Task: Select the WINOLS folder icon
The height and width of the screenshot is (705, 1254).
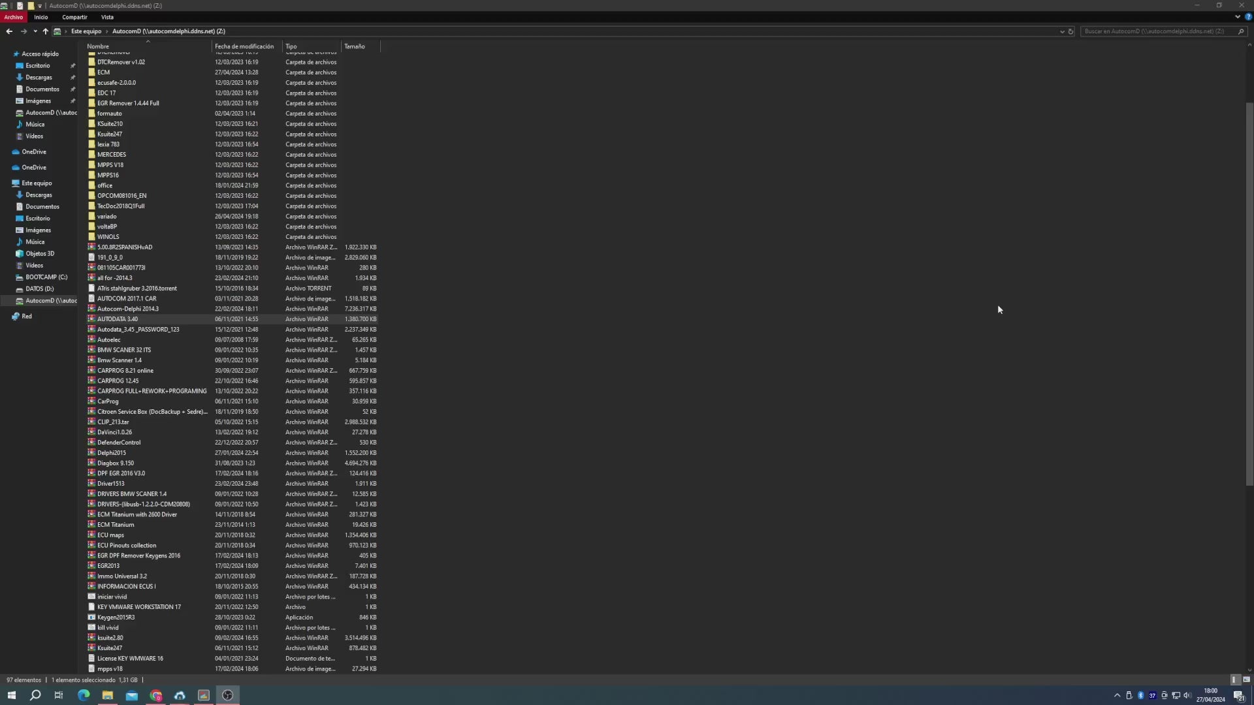Action: [91, 237]
